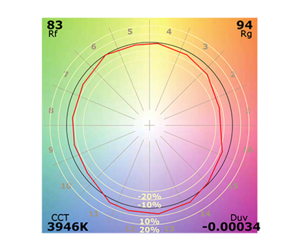Screen dimensions: 302x251
Task: Click hue bin number 10
Action: tap(66, 186)
